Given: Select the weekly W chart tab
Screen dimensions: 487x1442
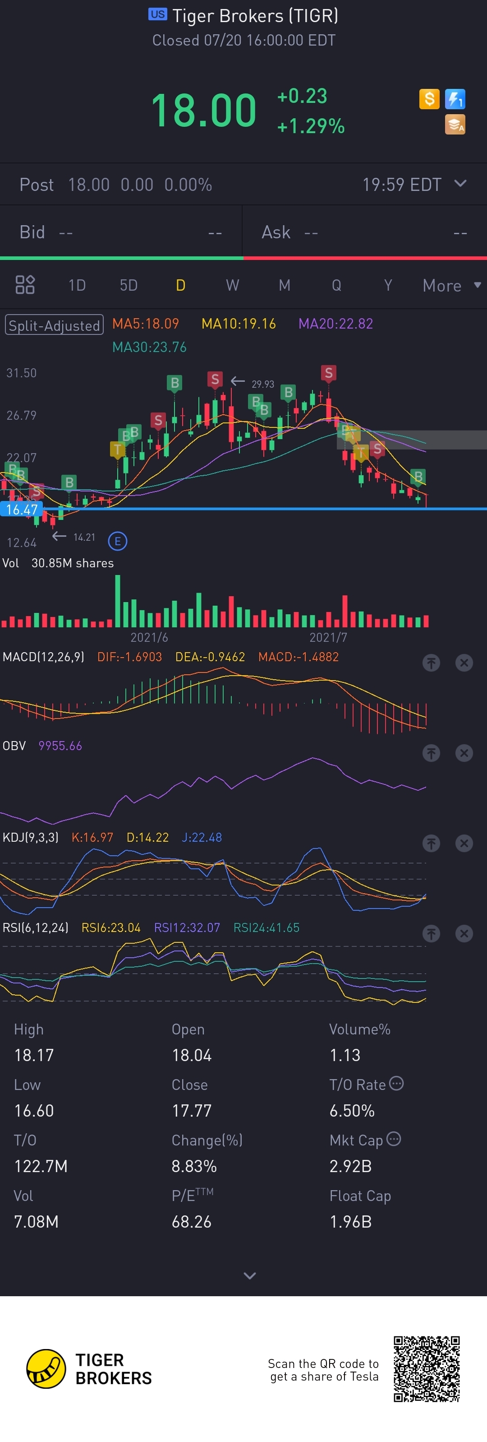Looking at the screenshot, I should tap(233, 286).
